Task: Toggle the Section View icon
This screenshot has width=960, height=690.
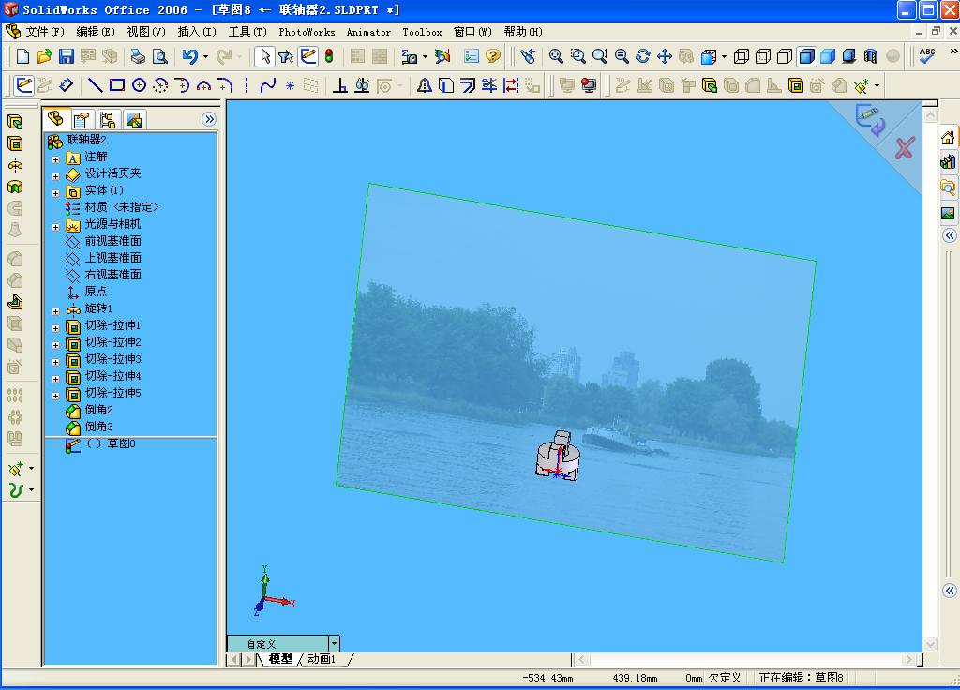Action: [x=871, y=56]
